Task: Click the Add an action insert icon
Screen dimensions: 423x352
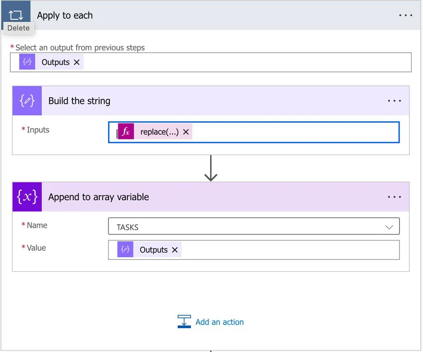Action: (x=184, y=321)
